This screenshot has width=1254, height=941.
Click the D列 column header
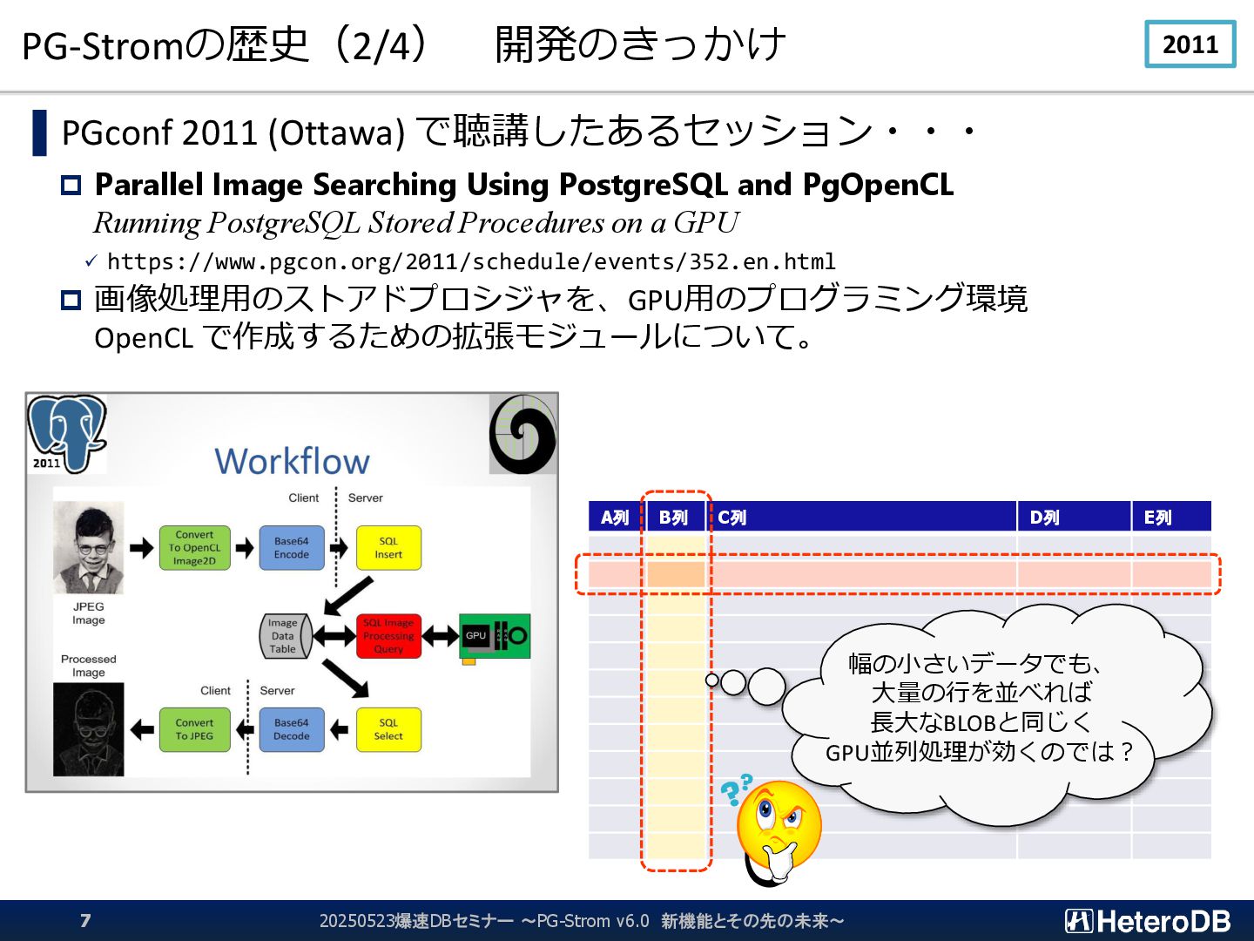click(x=1074, y=517)
